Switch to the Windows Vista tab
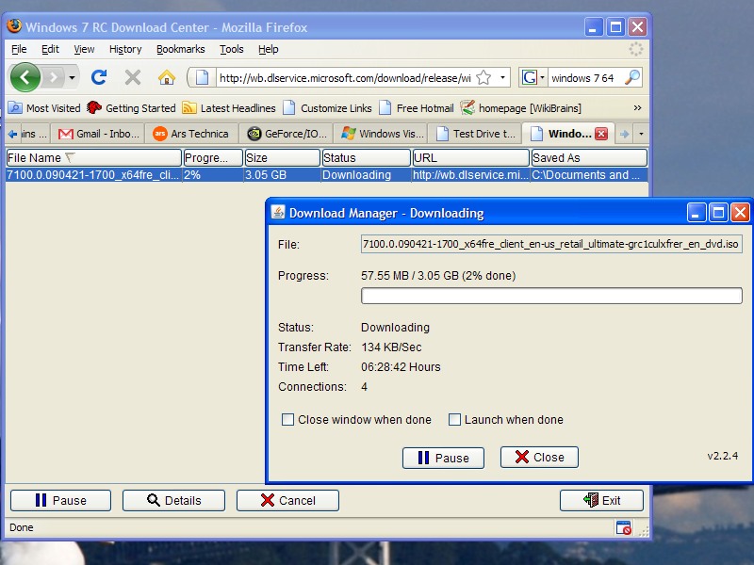 (383, 134)
